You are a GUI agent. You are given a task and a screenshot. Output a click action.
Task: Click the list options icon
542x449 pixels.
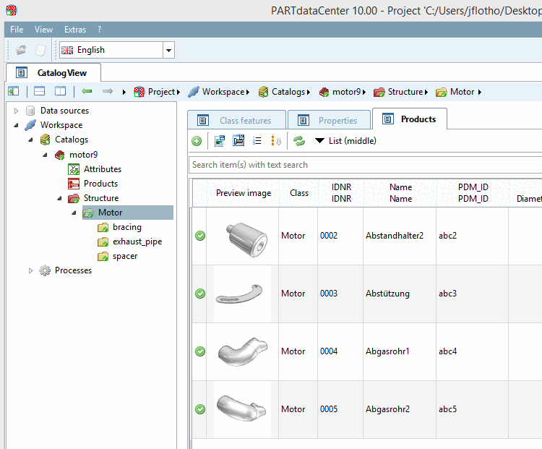[x=257, y=140]
